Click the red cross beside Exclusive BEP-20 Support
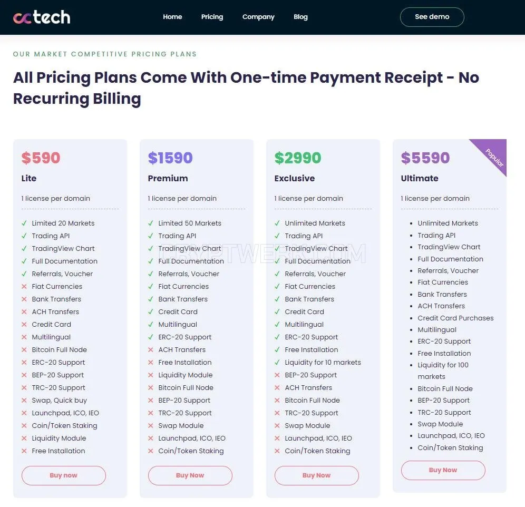Screen dimensions: 525x507 277,375
